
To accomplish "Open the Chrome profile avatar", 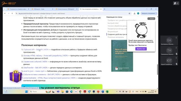I will (138, 13).
